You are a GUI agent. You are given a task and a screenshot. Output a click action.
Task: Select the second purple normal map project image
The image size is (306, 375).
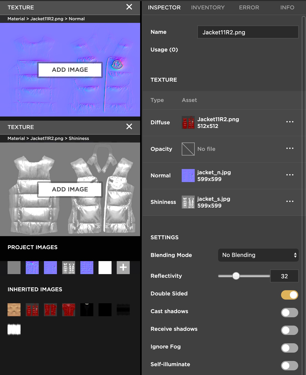click(x=50, y=268)
